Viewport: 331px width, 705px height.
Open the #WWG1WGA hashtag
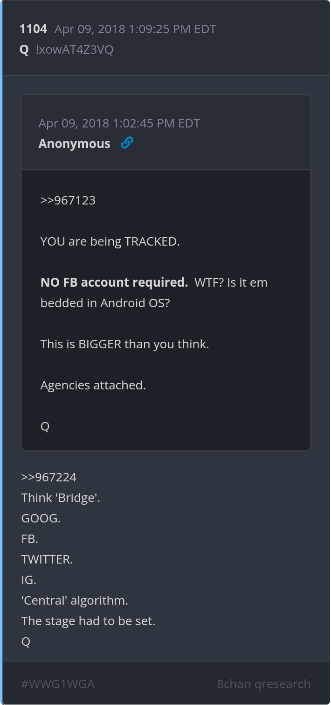58,684
